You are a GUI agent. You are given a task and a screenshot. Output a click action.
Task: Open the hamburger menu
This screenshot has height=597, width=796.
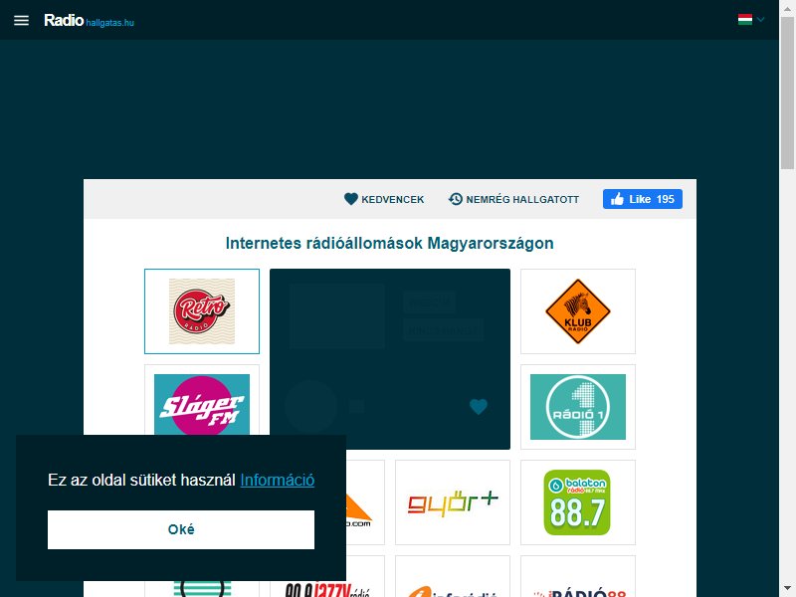[x=21, y=20]
